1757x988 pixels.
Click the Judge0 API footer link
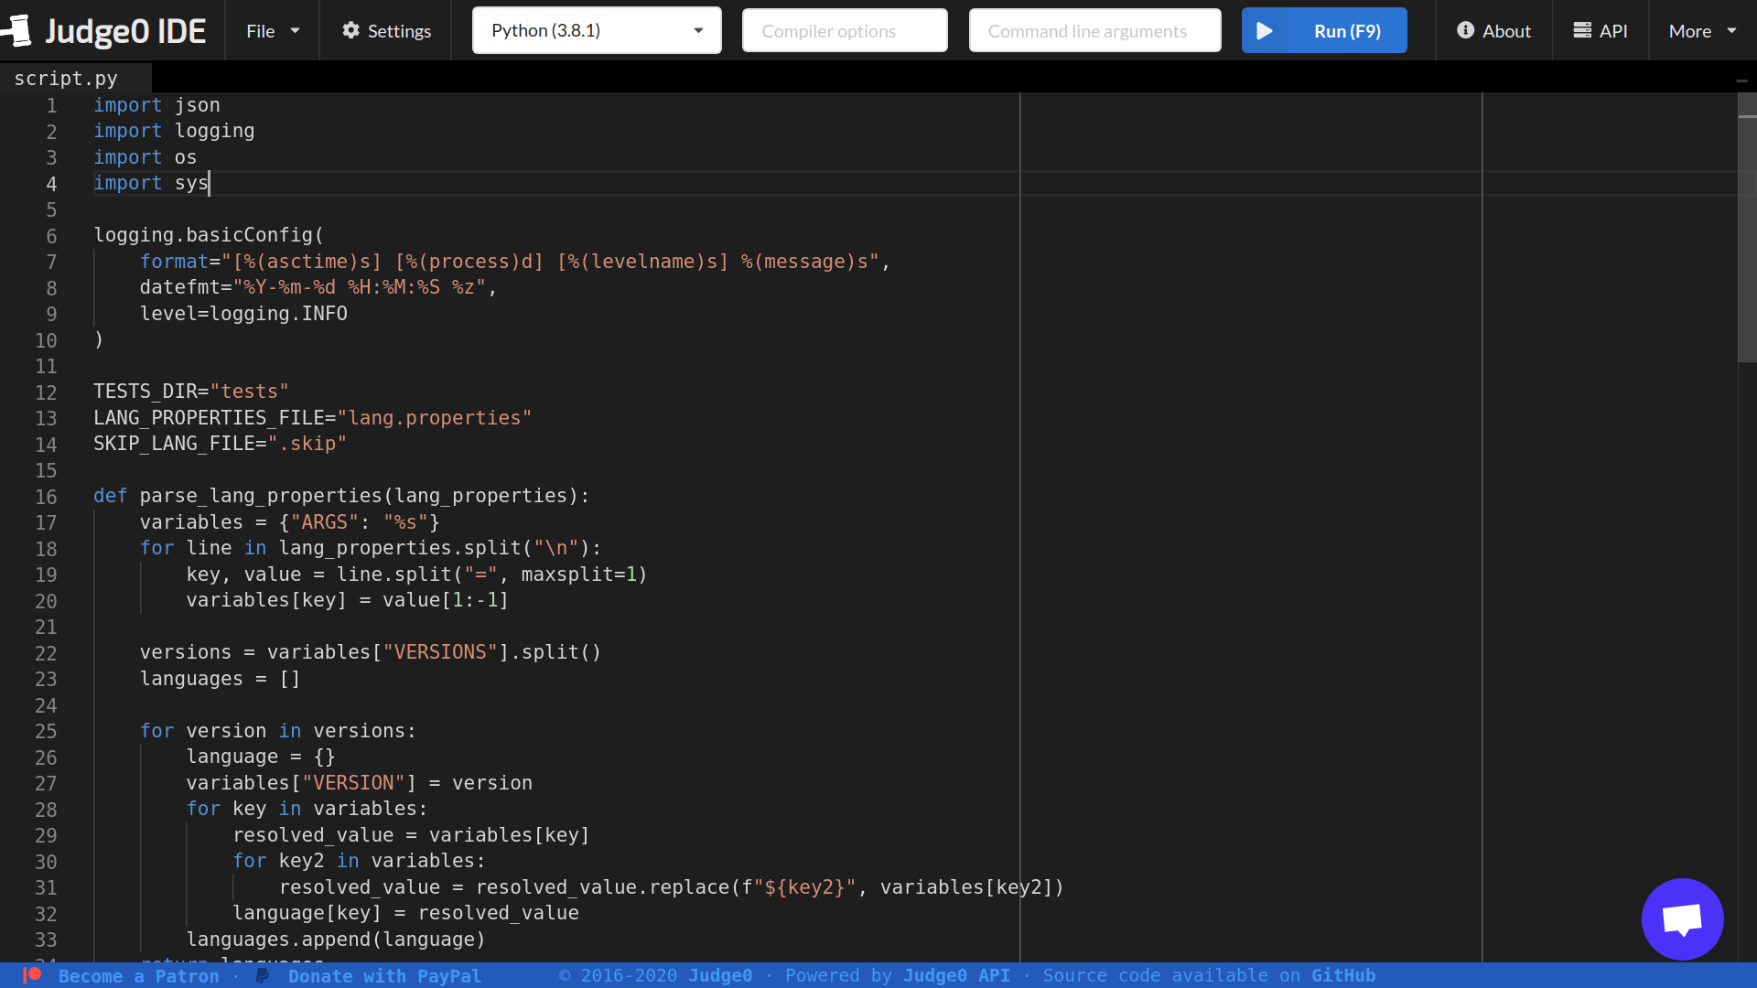[955, 975]
